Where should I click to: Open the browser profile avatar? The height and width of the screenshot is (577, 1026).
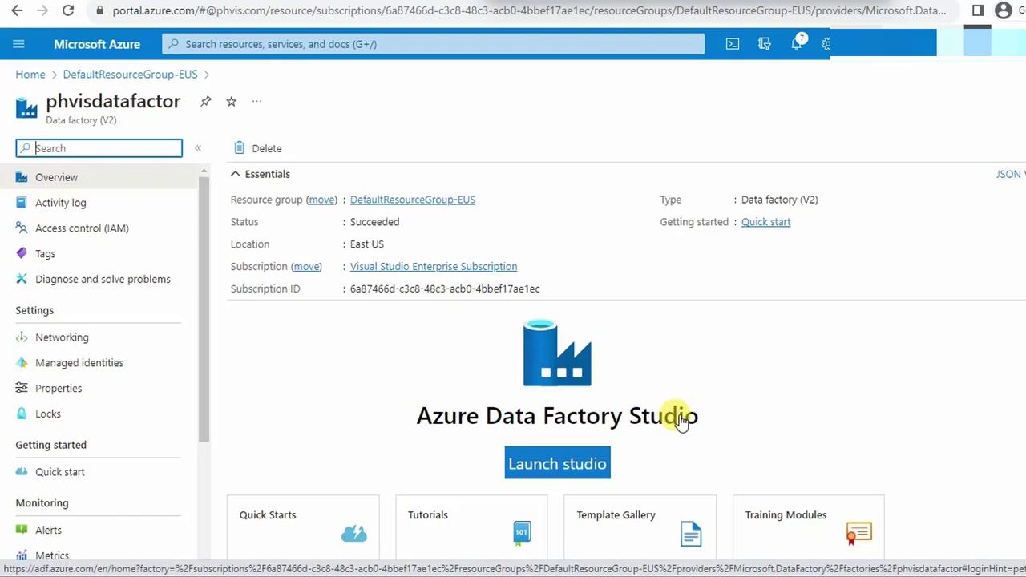[1003, 10]
